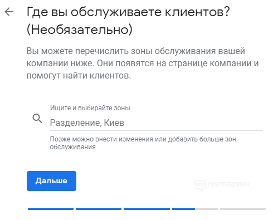Click the '(Необязательно)' heading line
278x220 pixels.
pos(80,30)
